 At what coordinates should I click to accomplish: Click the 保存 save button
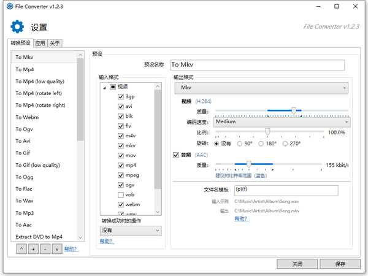pyautogui.click(x=340, y=264)
